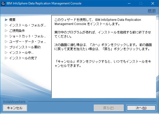Screen dimensions: 159x114
Task: Click the arrow beside プリインストール要約
Action: [x=6, y=47]
